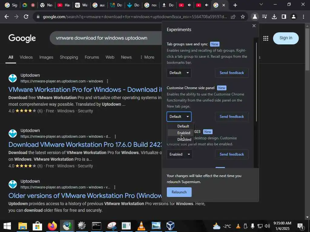310x232 pixels.
Task: Open the side panel toolbar icon
Action: click(x=284, y=17)
